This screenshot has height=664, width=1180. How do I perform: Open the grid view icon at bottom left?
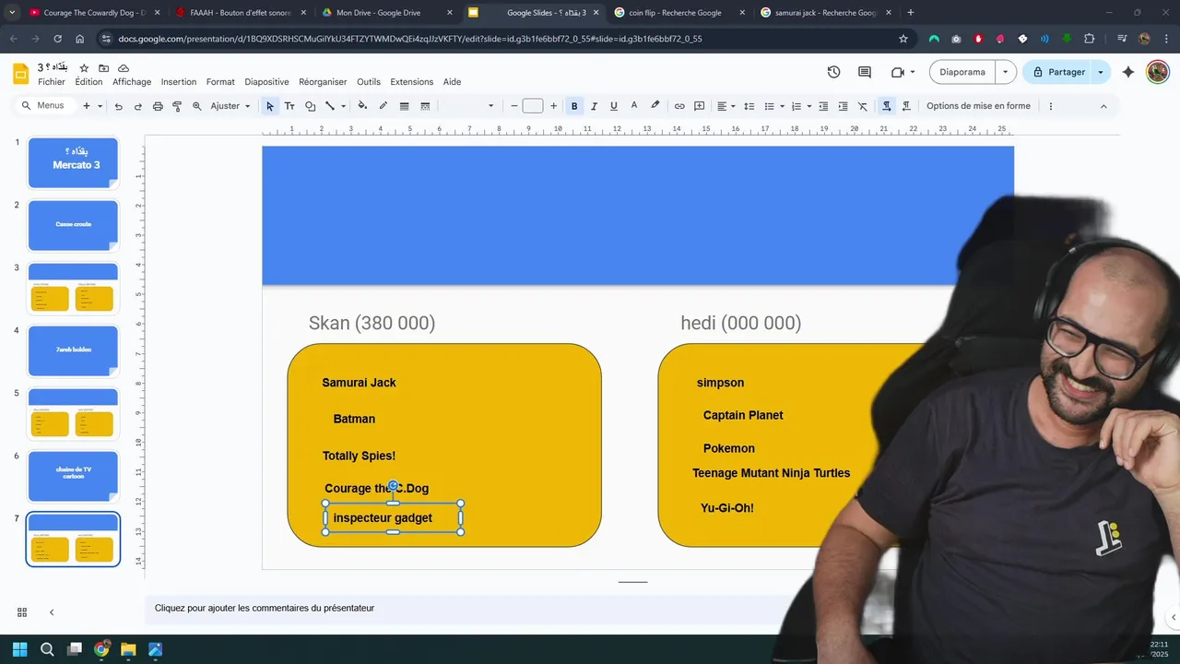(x=22, y=612)
